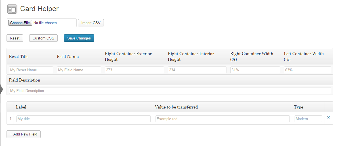The width and height of the screenshot is (338, 146).
Task: Expand the collapsed sidebar arrow
Action: coord(1,89)
